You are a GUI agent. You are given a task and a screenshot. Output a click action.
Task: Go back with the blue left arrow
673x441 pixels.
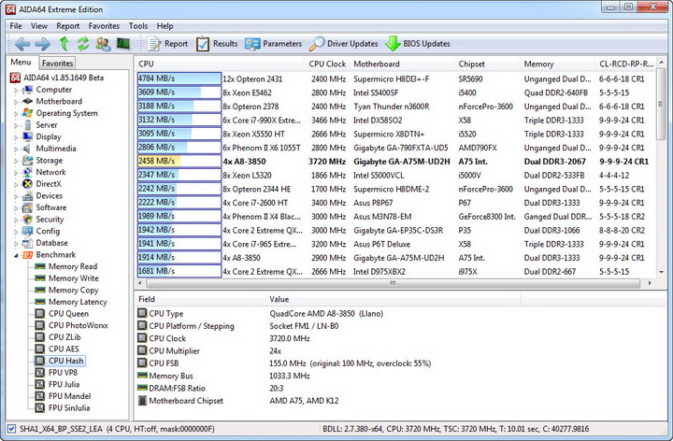coord(22,44)
